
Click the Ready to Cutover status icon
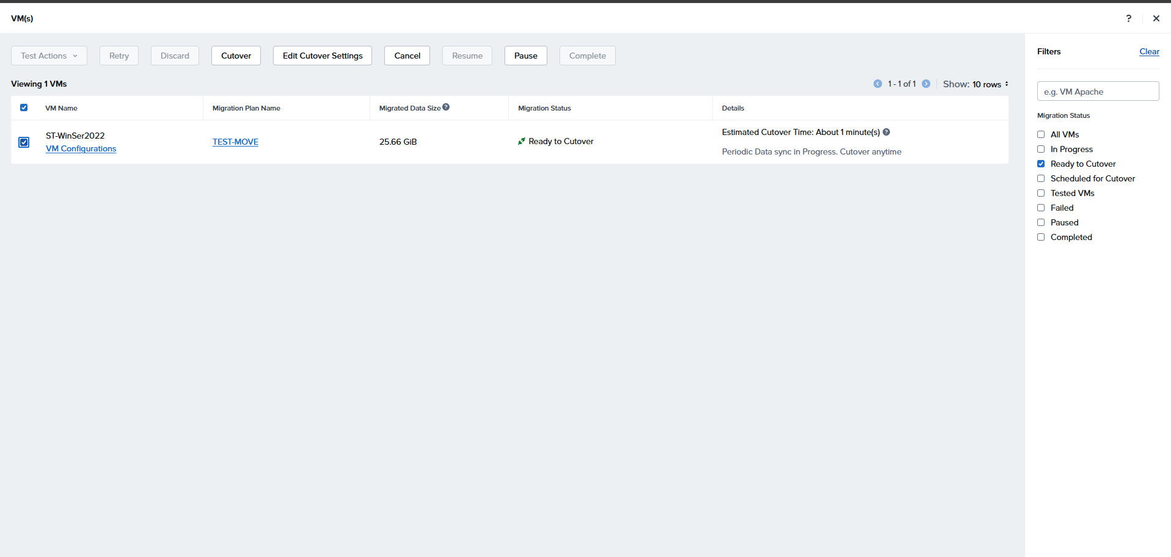522,141
